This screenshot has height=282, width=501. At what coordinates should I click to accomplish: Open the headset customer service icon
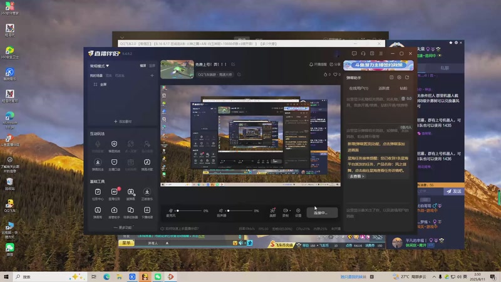(363, 53)
